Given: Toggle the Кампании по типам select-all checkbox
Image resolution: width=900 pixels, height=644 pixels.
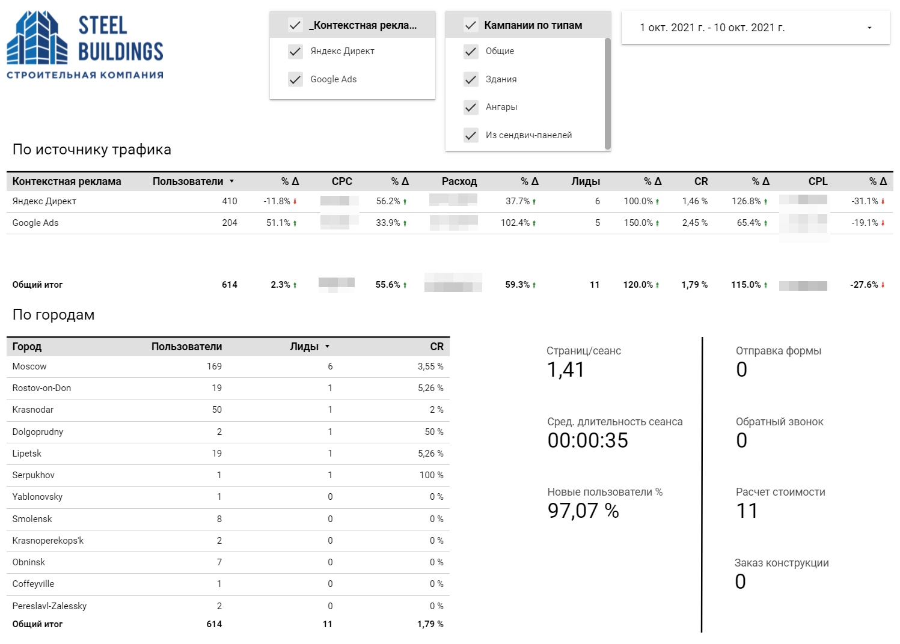Looking at the screenshot, I should tap(471, 25).
